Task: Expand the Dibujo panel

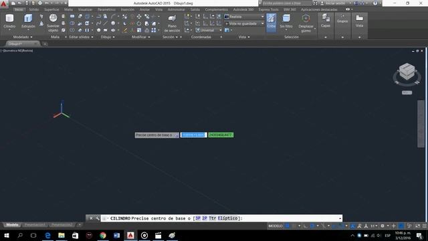Action: point(107,37)
